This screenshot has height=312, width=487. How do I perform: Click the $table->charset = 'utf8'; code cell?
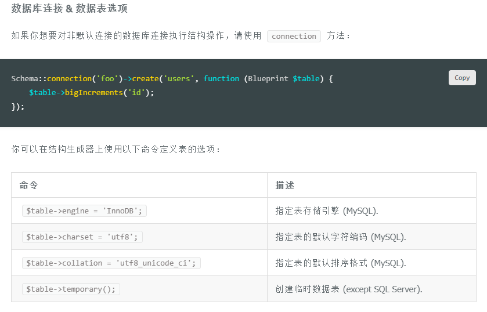pos(82,237)
